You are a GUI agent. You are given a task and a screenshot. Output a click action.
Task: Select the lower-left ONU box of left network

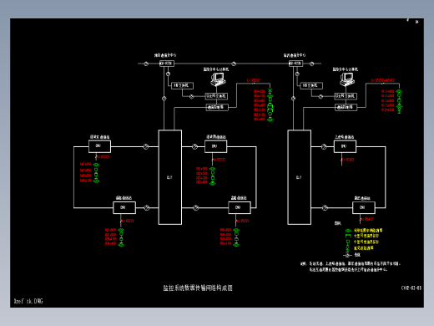[x=124, y=208]
